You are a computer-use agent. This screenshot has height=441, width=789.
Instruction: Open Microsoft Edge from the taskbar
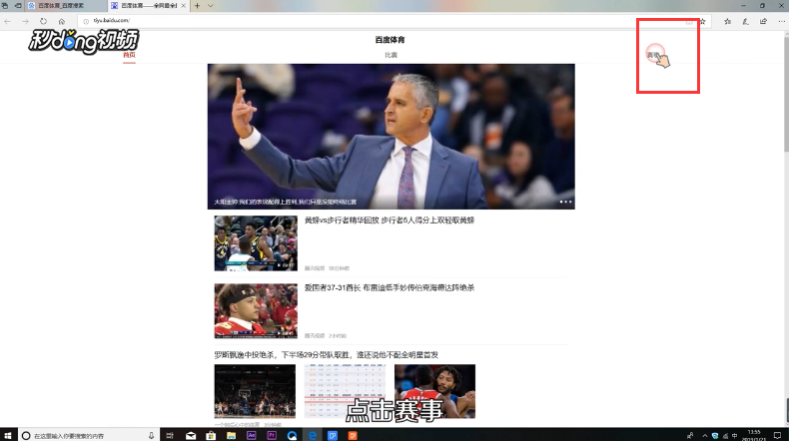click(312, 435)
